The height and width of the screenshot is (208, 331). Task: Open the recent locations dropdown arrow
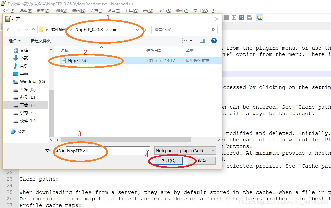(x=26, y=30)
